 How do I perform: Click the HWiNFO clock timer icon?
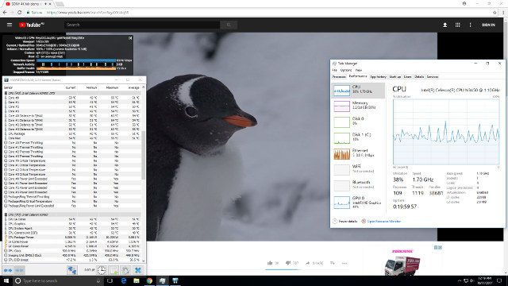click(102, 270)
